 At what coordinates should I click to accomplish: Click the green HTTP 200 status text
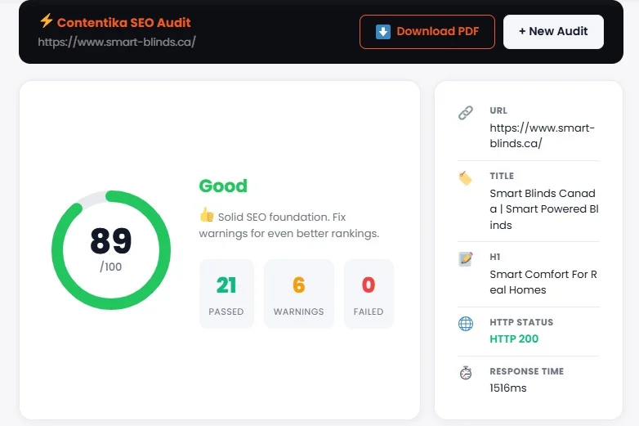(514, 339)
